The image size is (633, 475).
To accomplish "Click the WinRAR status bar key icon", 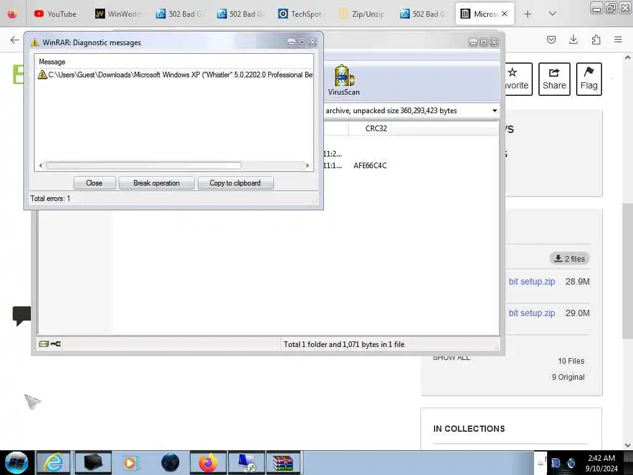I will click(56, 344).
